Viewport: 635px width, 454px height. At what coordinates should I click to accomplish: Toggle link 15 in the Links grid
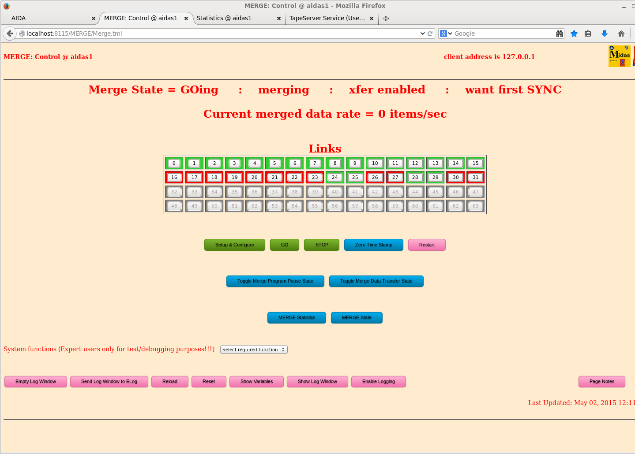point(475,163)
